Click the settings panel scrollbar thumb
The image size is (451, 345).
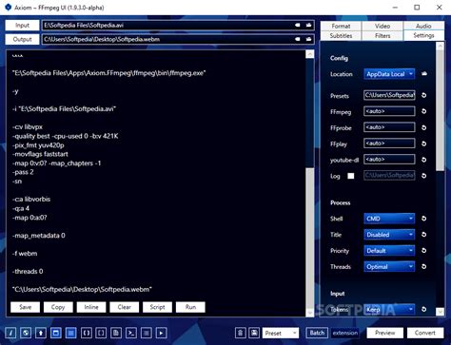pos(440,110)
